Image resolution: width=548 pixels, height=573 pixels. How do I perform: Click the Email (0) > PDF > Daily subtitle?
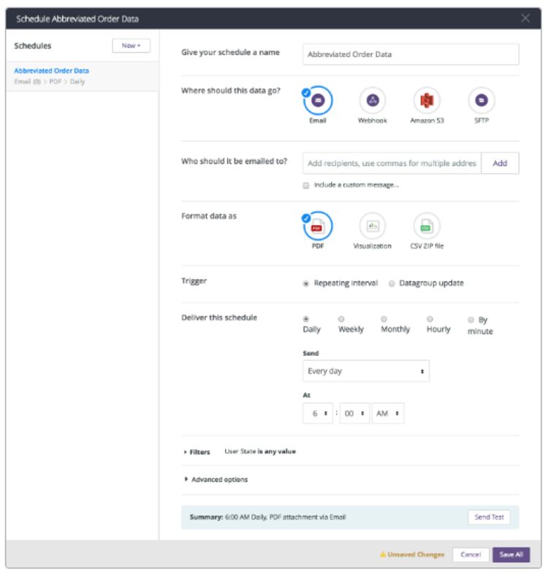point(50,82)
